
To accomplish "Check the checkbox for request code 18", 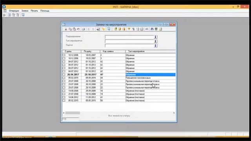I will coord(64,91).
